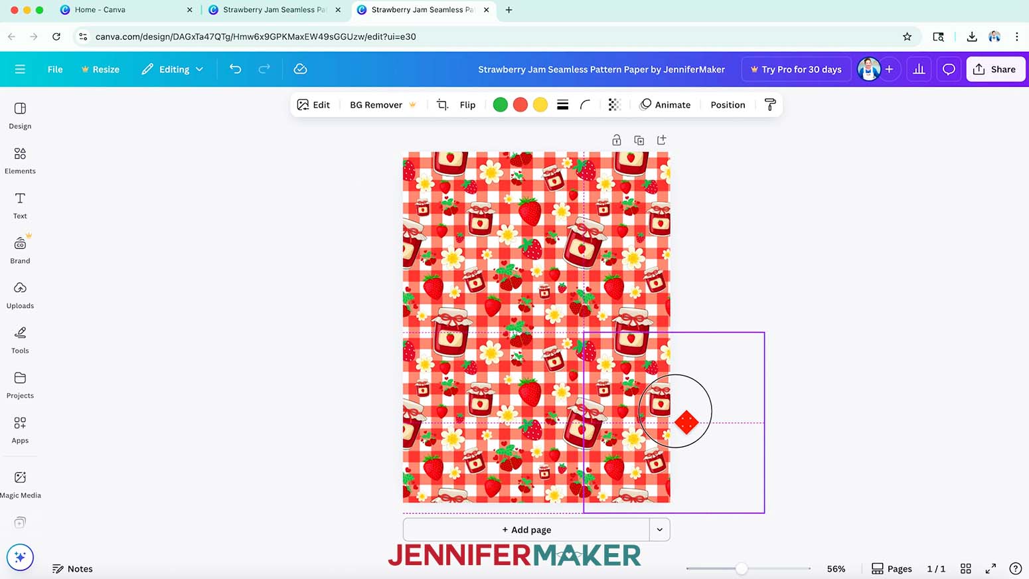Adjust the zoom slider handle
The height and width of the screenshot is (579, 1029).
pyautogui.click(x=742, y=568)
